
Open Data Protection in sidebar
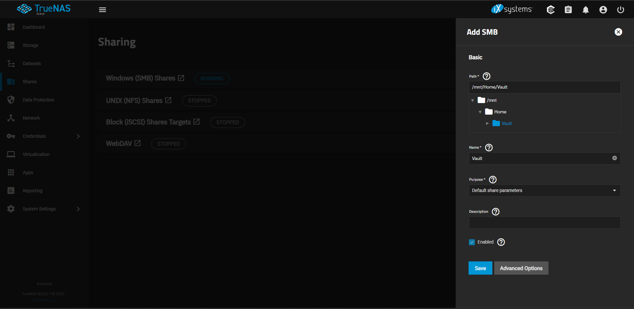point(44,100)
